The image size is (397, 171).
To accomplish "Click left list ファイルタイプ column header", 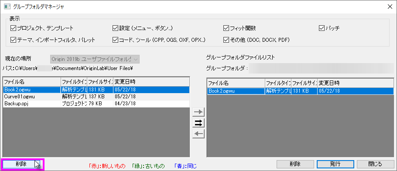I will click(x=74, y=82).
